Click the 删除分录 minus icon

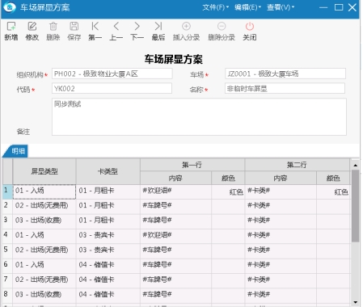(222, 27)
